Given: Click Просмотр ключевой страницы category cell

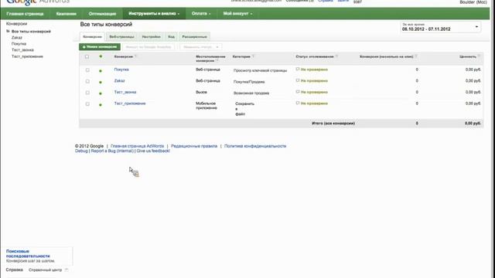Looking at the screenshot, I should (x=260, y=70).
